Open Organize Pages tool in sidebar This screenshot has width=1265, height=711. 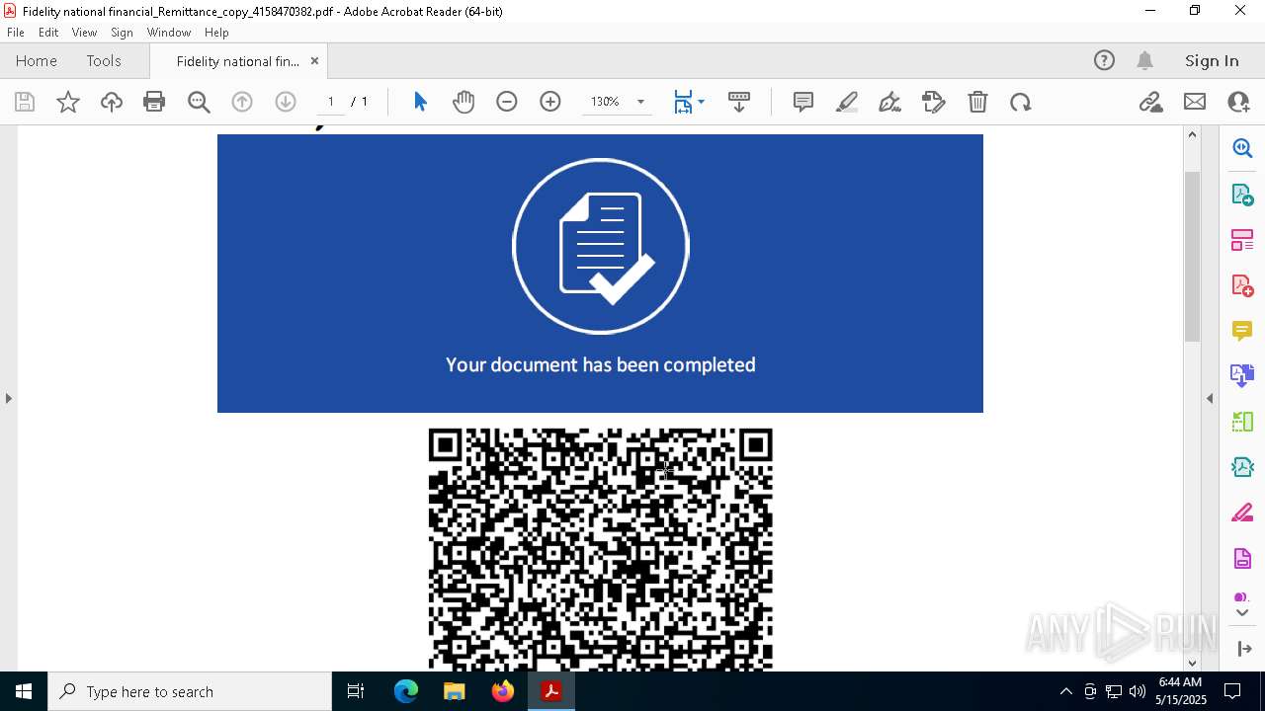click(1242, 240)
